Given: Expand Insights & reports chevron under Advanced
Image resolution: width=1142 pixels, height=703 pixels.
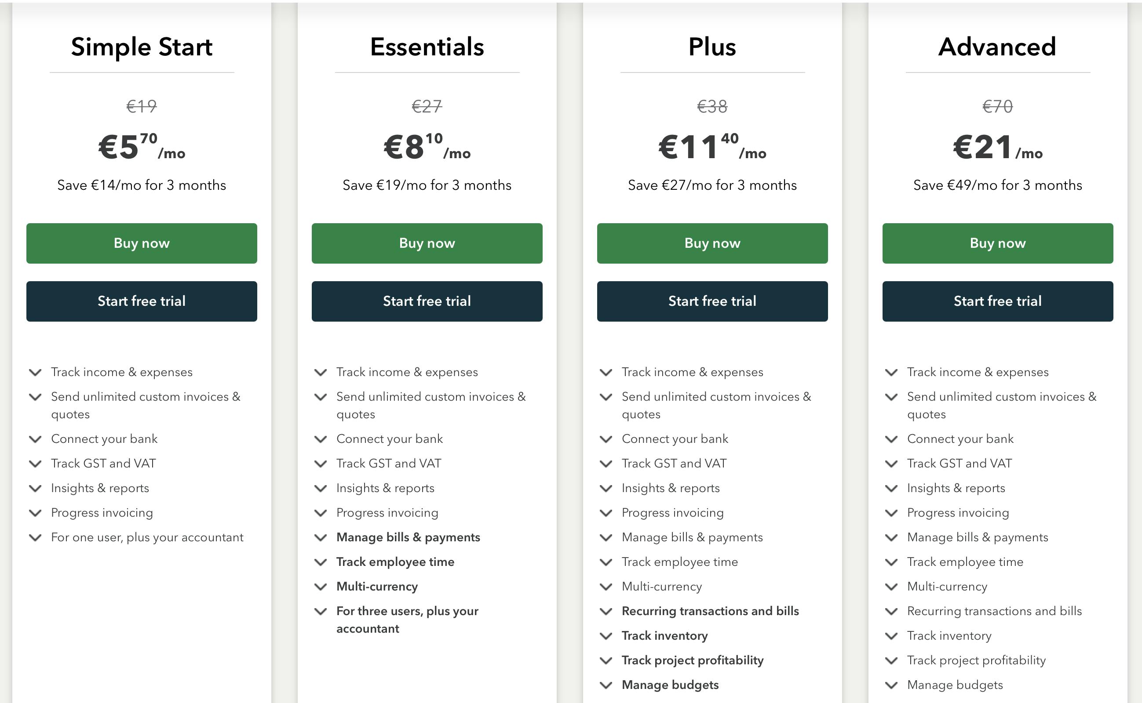Looking at the screenshot, I should (891, 489).
